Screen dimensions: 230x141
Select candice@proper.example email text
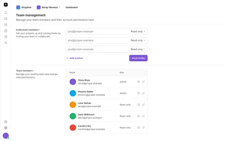tap(91, 129)
